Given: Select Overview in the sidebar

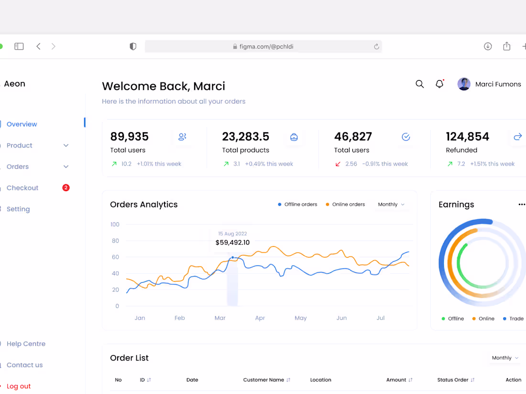Looking at the screenshot, I should [22, 124].
